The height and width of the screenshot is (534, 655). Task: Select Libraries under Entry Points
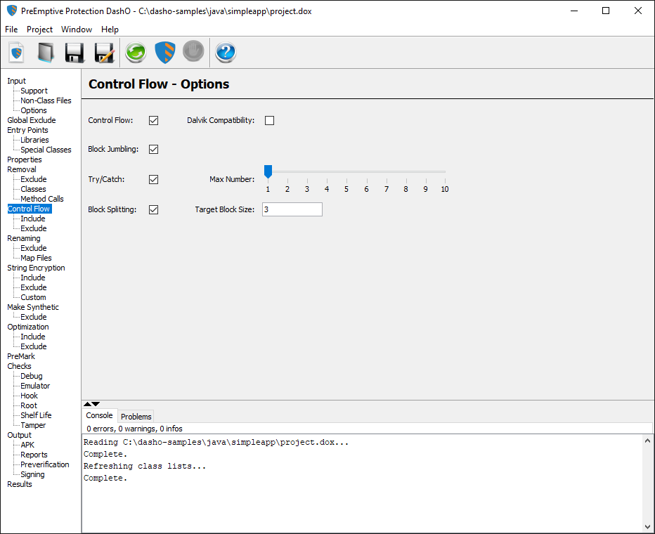click(34, 140)
